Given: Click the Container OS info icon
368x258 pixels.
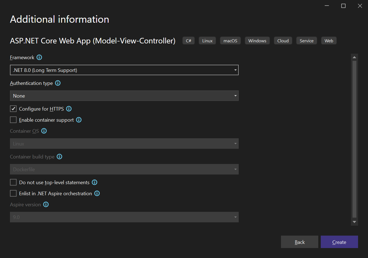Looking at the screenshot, I should [x=44, y=131].
